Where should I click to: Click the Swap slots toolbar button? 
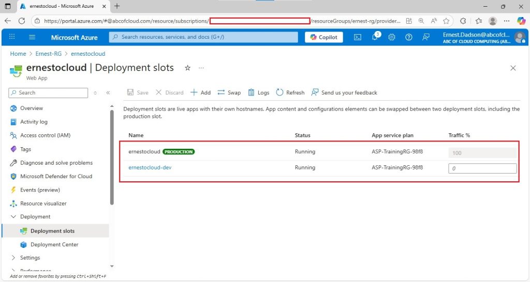pos(229,92)
